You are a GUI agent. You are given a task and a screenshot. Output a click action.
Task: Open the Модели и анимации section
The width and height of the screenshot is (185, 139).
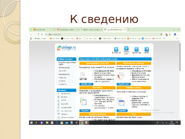97,114
